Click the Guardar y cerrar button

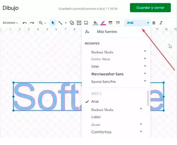(x=150, y=8)
